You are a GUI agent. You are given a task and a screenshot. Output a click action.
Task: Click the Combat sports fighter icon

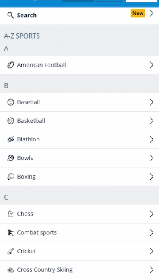click(10, 232)
